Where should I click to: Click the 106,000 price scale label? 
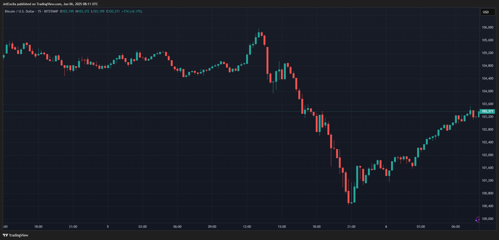(487, 27)
